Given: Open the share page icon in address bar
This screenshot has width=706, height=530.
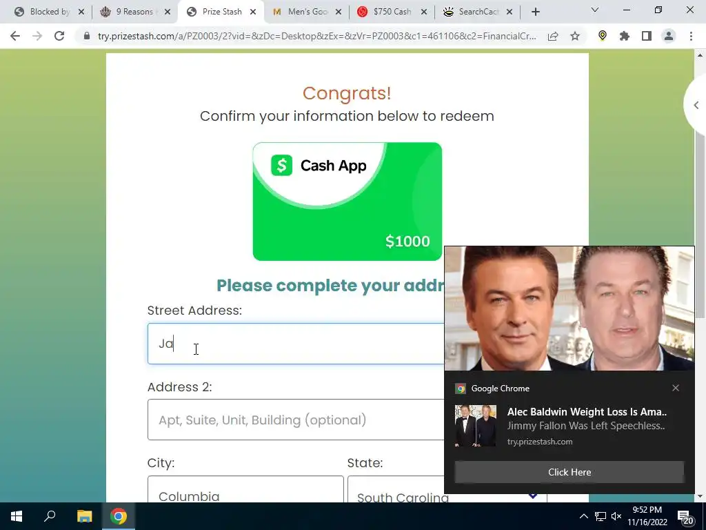Looking at the screenshot, I should pos(553,36).
